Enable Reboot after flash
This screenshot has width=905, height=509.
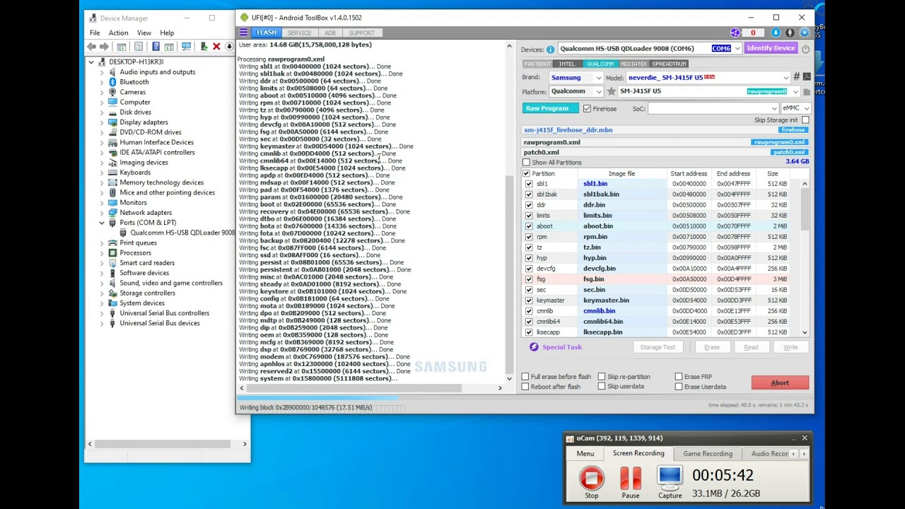point(525,387)
